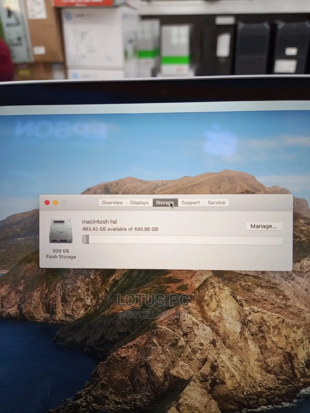The width and height of the screenshot is (310, 413).
Task: Click the disabled zoom window button
Action: point(64,203)
